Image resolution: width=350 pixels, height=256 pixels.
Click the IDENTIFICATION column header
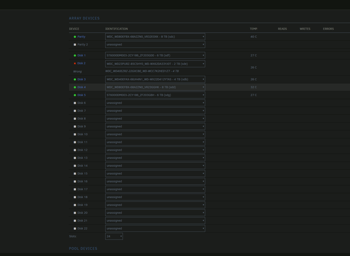click(117, 29)
